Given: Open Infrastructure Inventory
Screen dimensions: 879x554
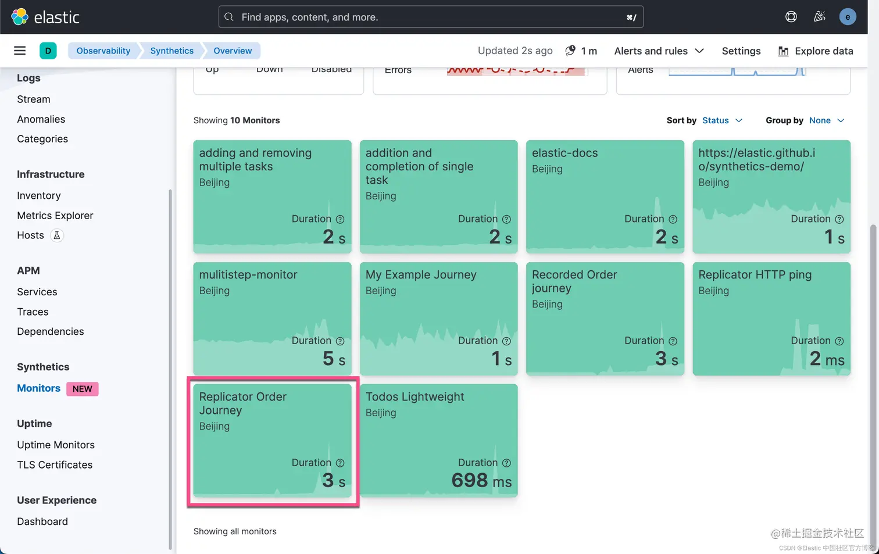Looking at the screenshot, I should [x=39, y=196].
